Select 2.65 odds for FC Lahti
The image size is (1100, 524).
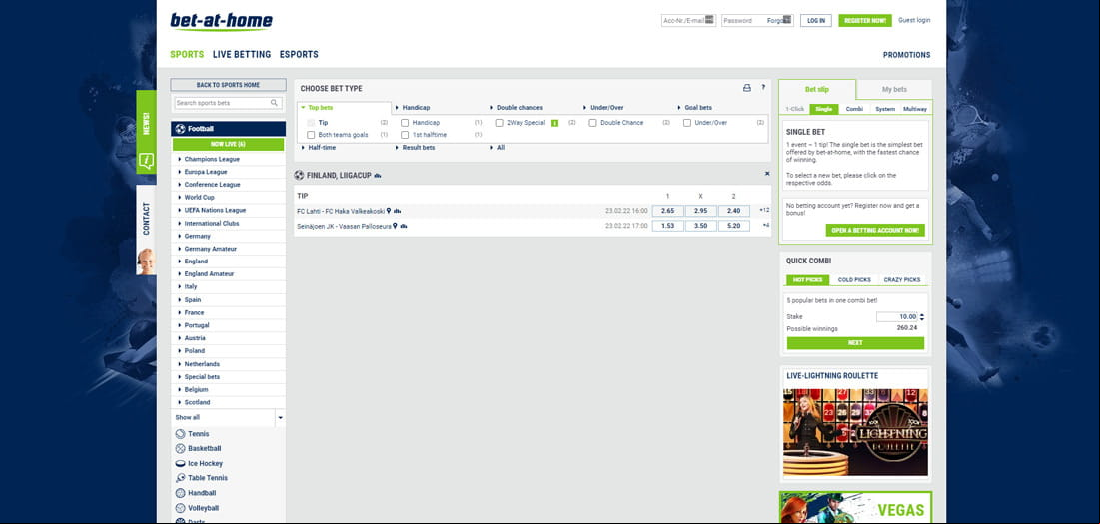click(667, 211)
